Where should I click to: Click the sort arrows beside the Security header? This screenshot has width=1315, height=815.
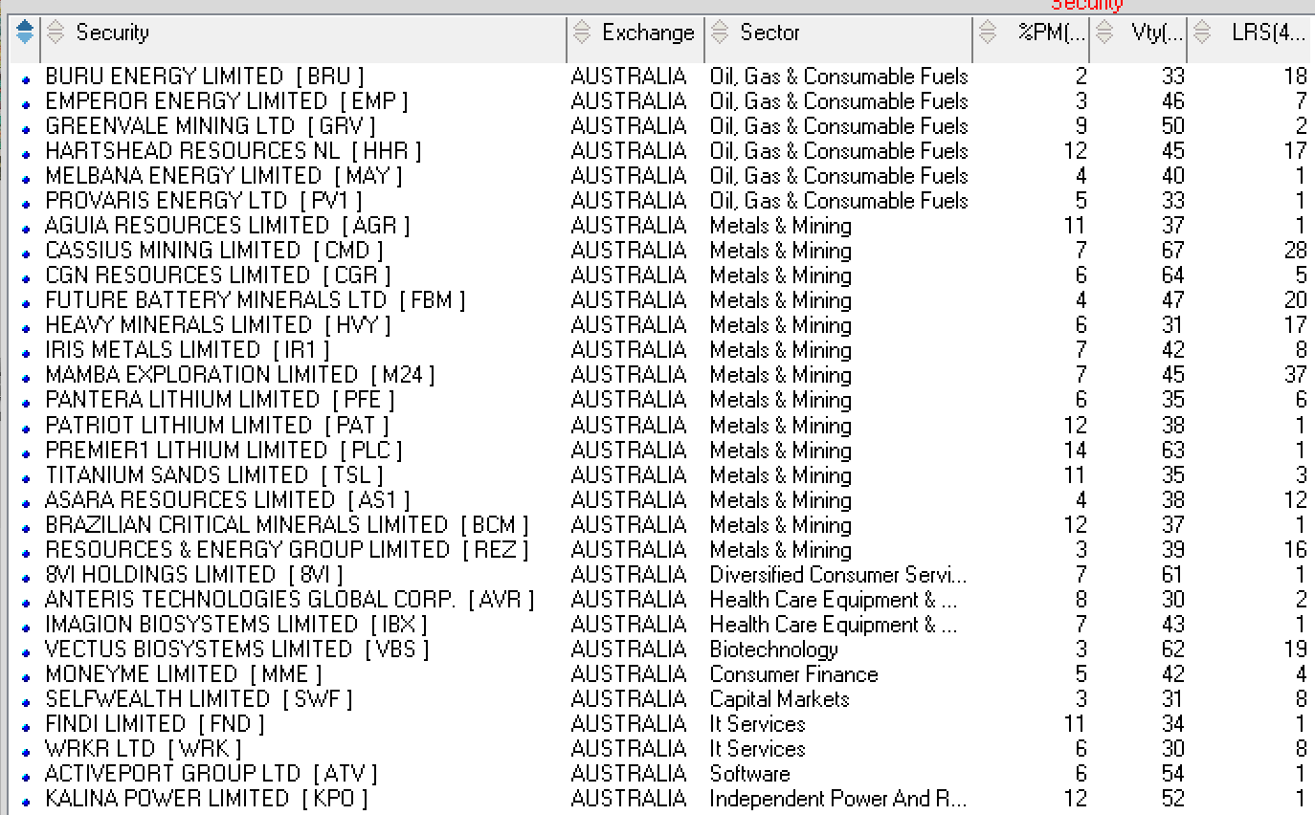pyautogui.click(x=56, y=33)
